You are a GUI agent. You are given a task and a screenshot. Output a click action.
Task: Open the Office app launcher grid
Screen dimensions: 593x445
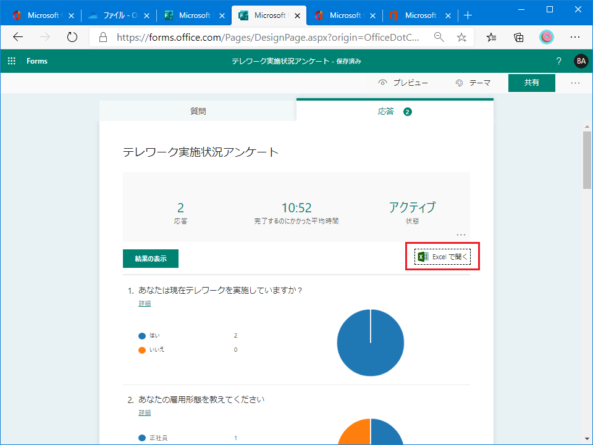(x=12, y=61)
